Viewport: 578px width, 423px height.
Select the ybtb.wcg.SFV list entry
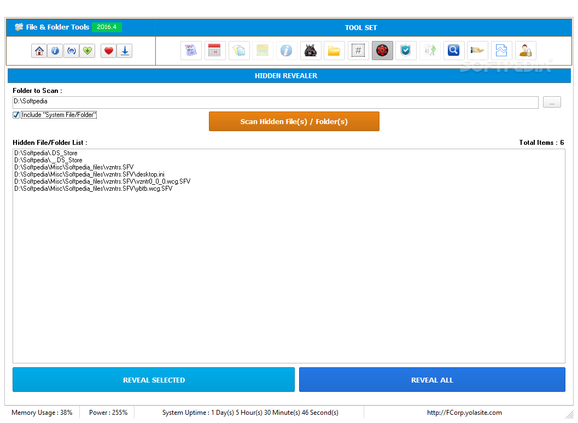tap(94, 189)
